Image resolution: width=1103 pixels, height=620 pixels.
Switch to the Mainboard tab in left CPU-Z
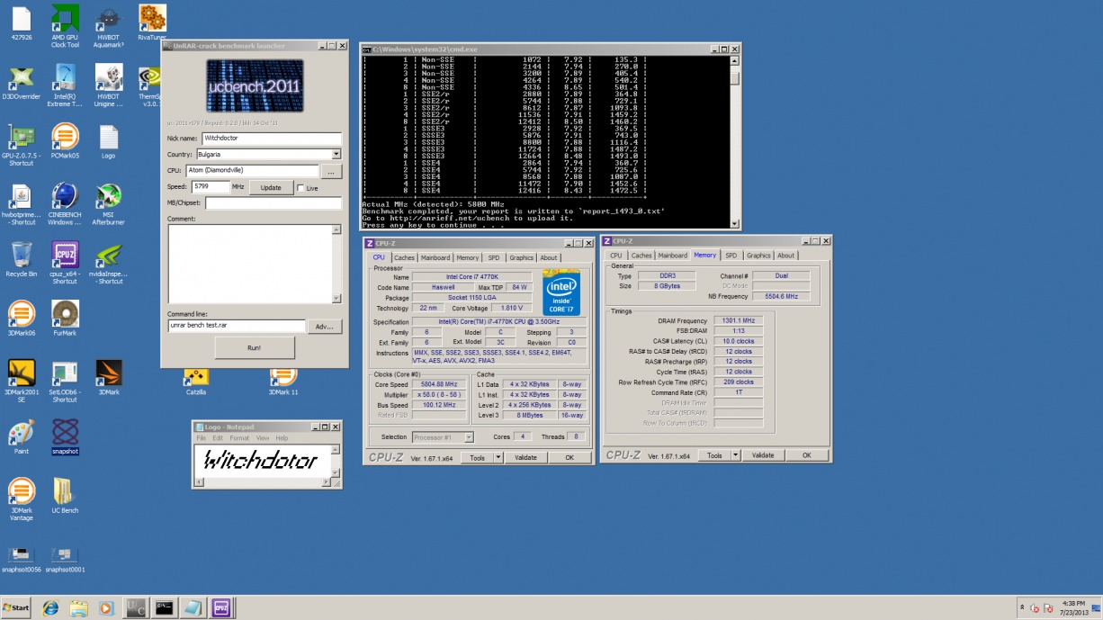click(x=435, y=258)
